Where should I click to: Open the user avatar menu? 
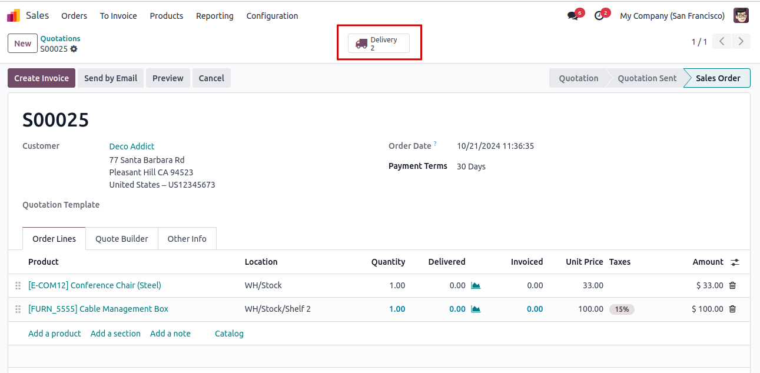(741, 16)
